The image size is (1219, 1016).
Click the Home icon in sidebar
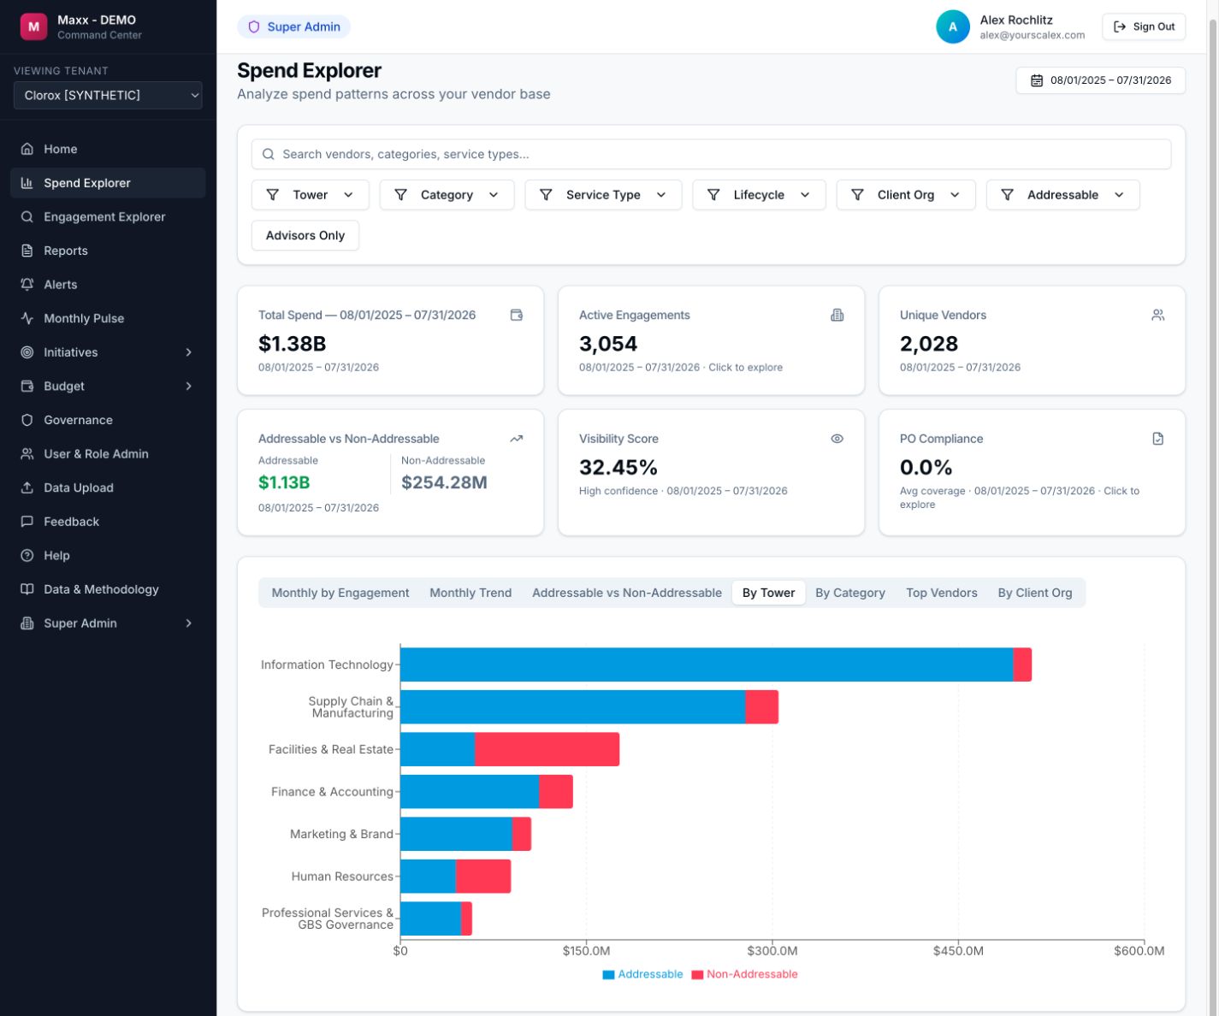[27, 149]
